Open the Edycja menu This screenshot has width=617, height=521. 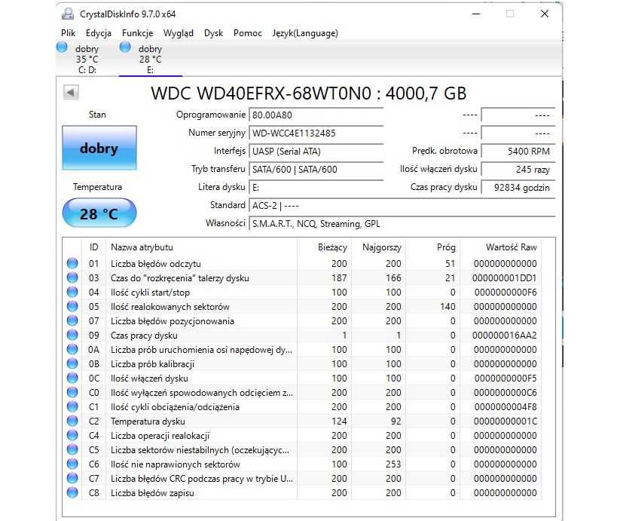99,33
